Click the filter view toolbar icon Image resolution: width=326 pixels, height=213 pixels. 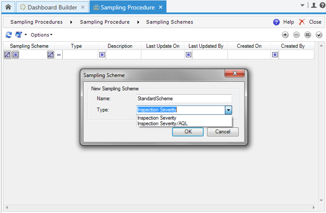coord(19,35)
